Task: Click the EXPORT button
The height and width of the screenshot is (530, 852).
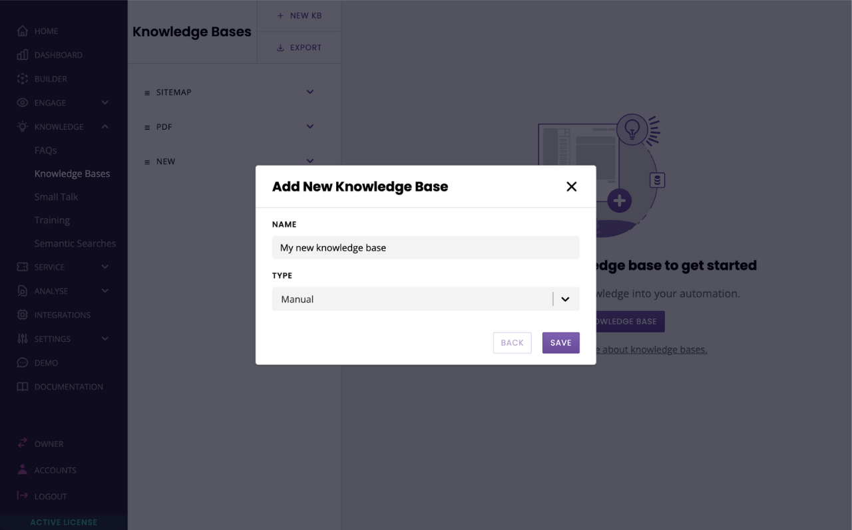Action: tap(299, 48)
